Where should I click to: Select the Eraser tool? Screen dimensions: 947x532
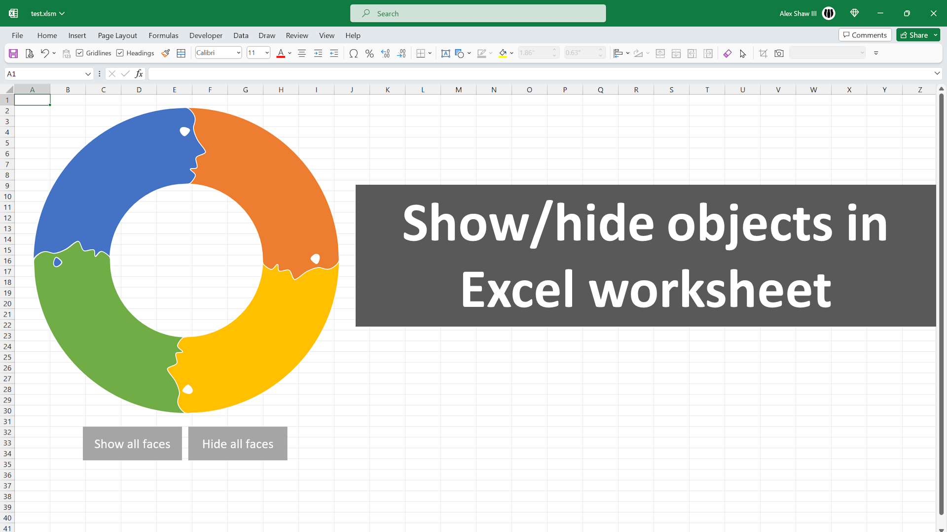coord(728,53)
